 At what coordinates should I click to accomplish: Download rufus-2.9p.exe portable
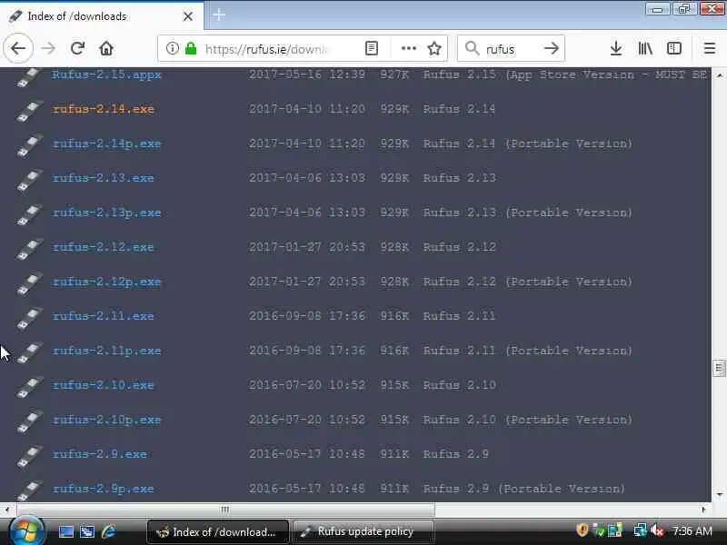point(103,489)
